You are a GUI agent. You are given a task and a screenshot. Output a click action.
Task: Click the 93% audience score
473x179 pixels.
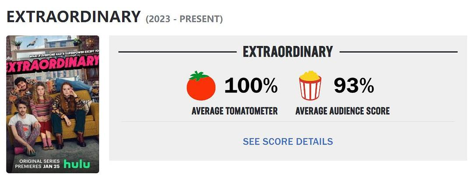[354, 86]
